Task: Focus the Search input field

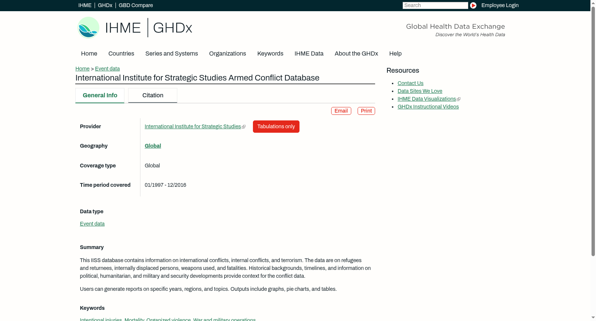Action: coord(435,5)
